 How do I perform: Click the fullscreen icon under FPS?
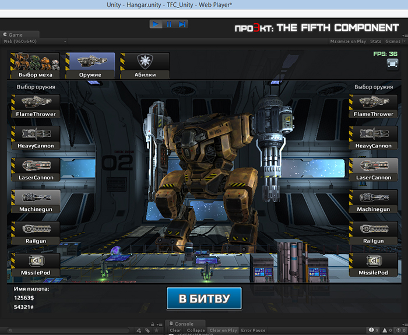(392, 64)
